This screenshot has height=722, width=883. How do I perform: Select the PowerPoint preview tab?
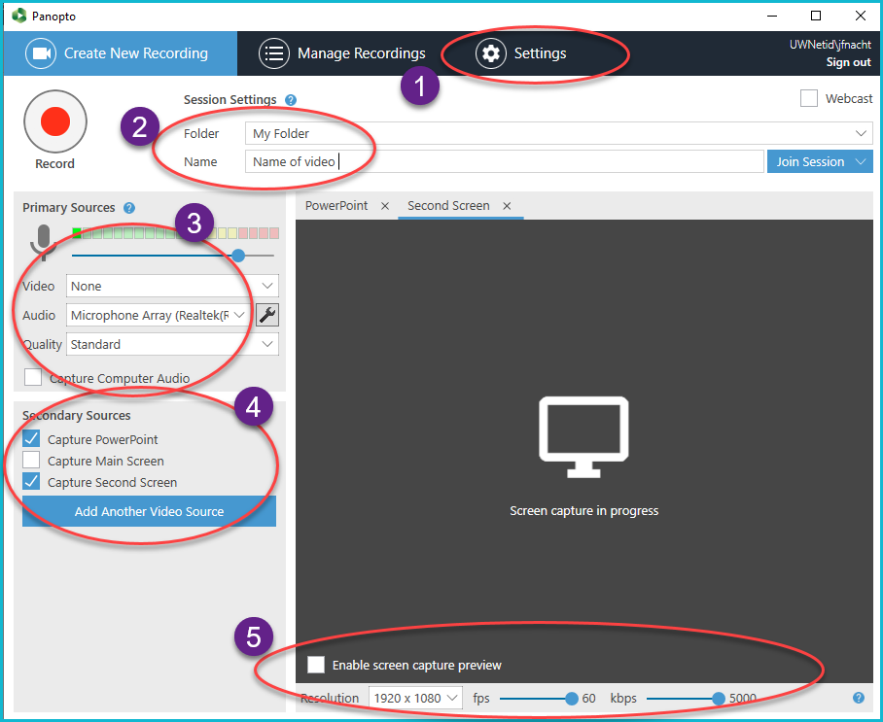point(336,206)
